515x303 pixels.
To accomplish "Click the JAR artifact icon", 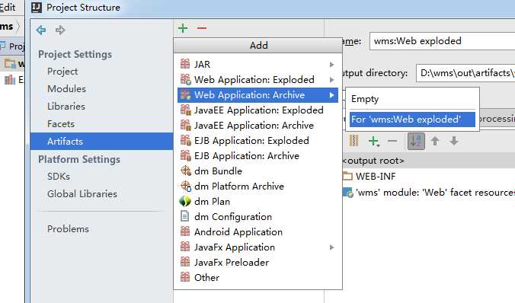I will pyautogui.click(x=185, y=64).
